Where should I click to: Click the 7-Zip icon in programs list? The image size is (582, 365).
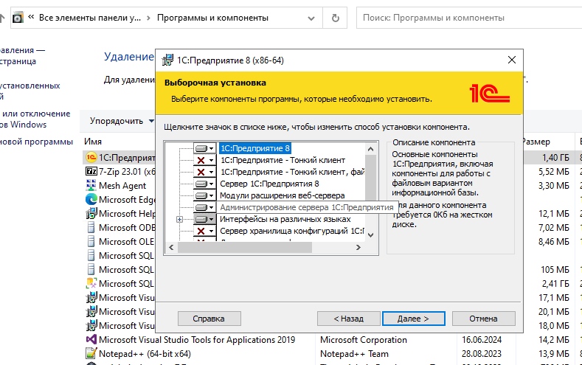tap(91, 171)
